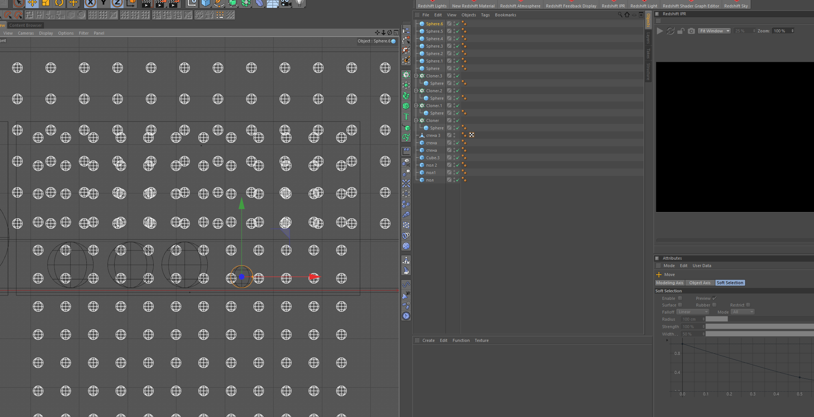This screenshot has width=814, height=417.
Task: Click the Voronoi Fracture icon in side palette
Action: click(406, 106)
